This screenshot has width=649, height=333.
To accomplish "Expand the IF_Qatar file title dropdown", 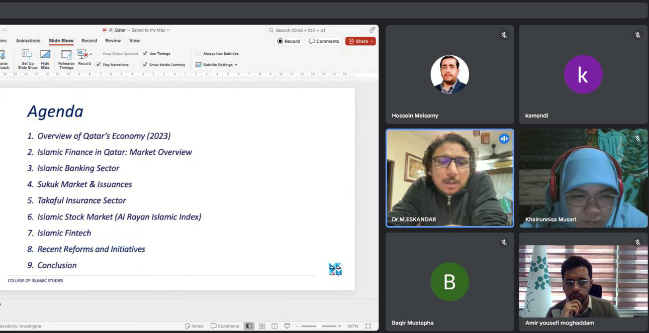I will coord(168,30).
